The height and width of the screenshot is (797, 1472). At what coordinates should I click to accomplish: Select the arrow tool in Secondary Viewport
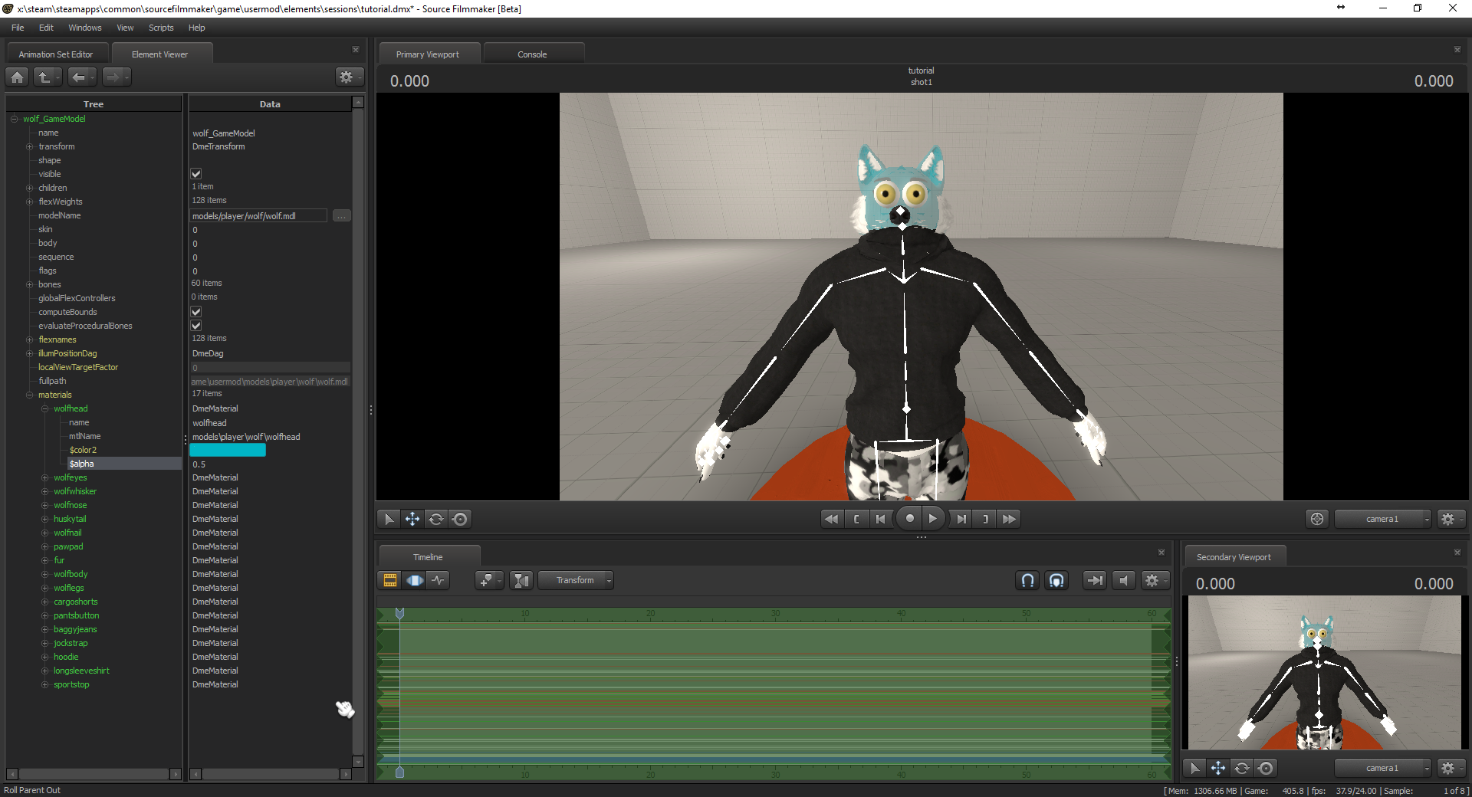(x=1194, y=768)
